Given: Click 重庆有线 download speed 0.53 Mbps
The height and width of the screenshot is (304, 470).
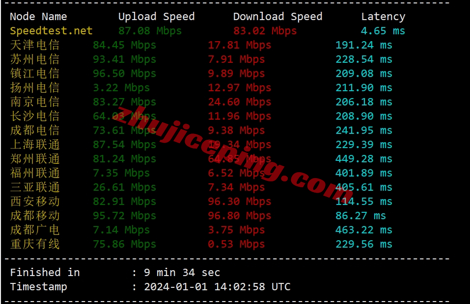Looking at the screenshot, I should click(x=236, y=244).
